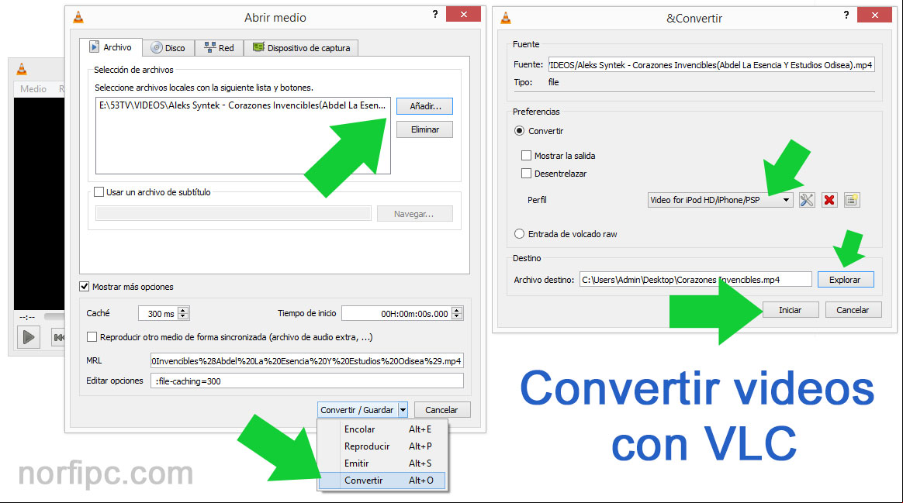Choose 'Reproducir' from the dropdown menu
Image resolution: width=903 pixels, height=503 pixels.
coord(383,446)
